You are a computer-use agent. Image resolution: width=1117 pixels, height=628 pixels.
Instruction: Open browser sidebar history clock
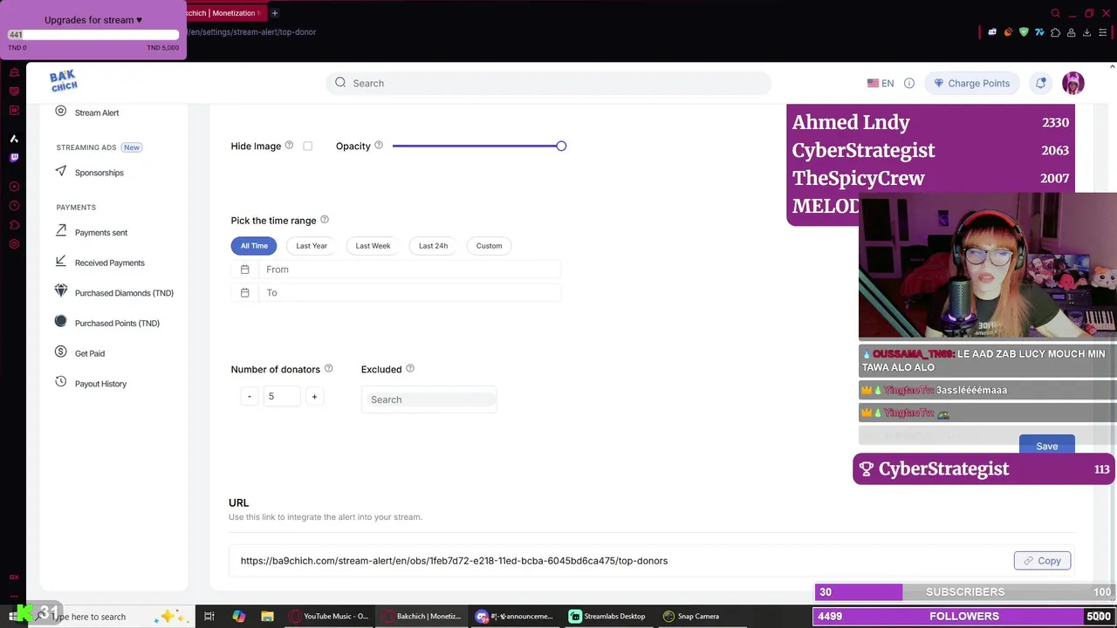14,206
